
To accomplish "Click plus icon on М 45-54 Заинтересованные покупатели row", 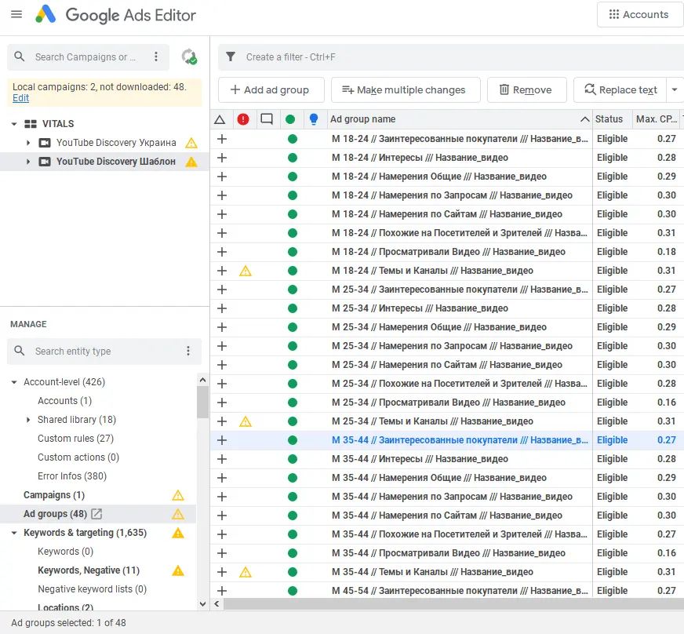I will coord(222,591).
